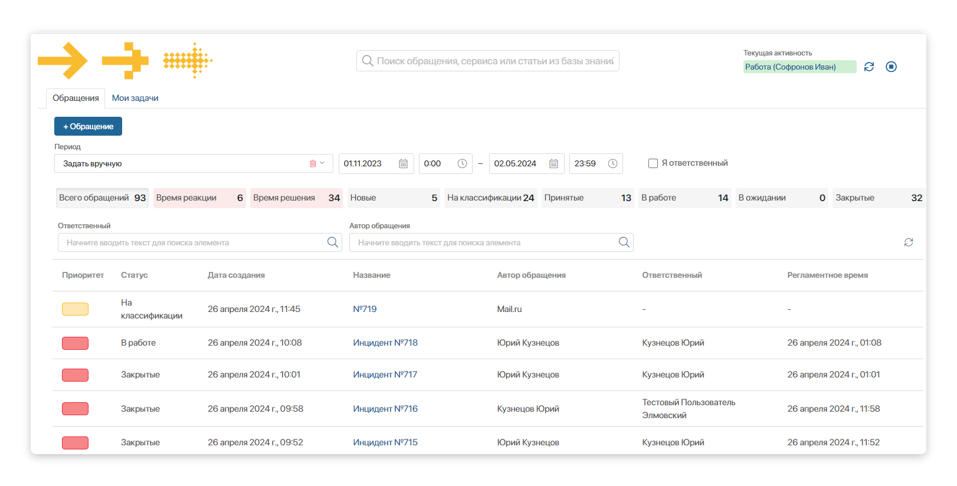
Task: Sort by the Статус column header
Action: pyautogui.click(x=135, y=275)
